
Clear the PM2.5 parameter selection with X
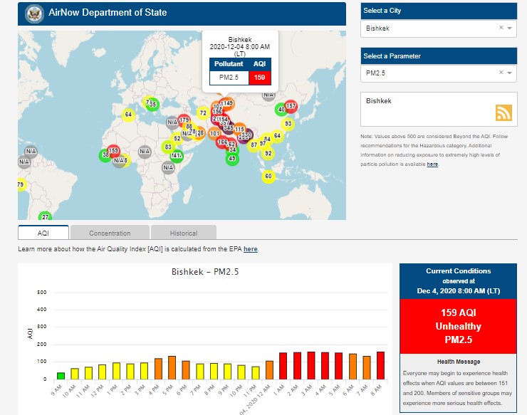pos(501,73)
